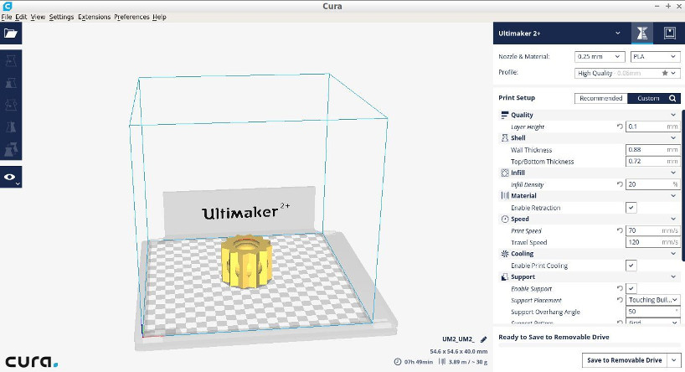Click the print time clock icon
This screenshot has height=372, width=685.
pos(398,362)
